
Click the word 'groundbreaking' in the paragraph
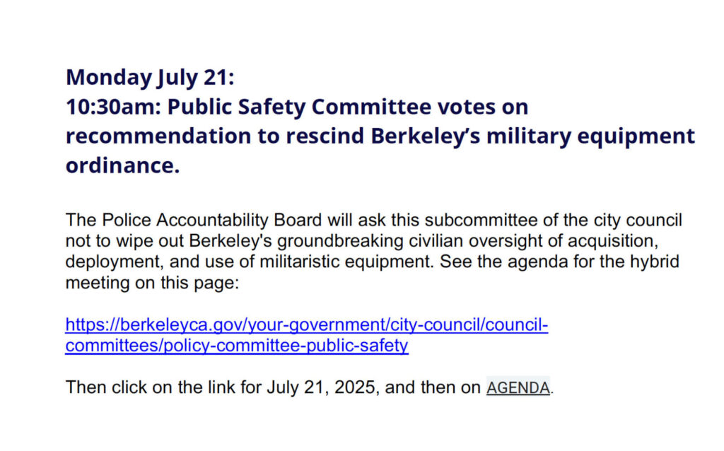(x=340, y=241)
